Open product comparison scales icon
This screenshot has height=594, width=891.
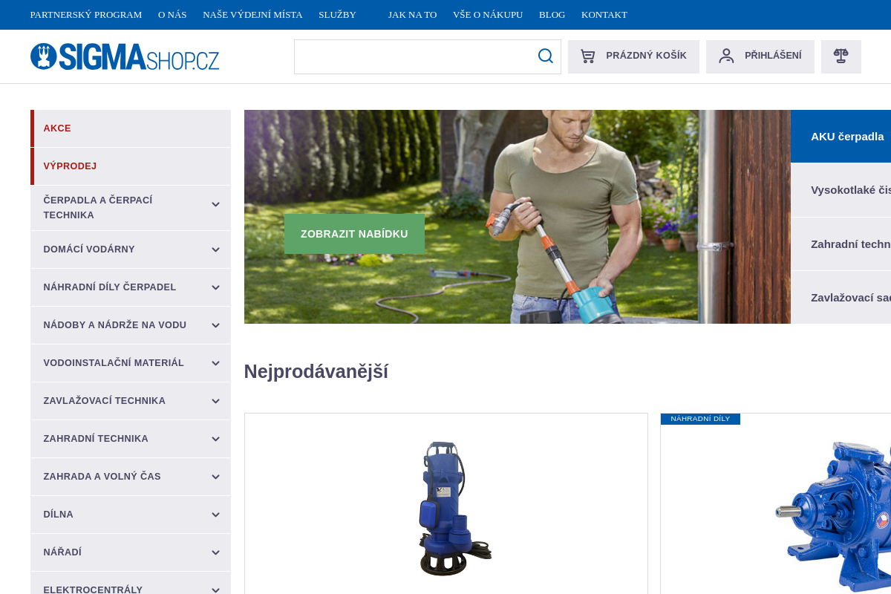[841, 56]
